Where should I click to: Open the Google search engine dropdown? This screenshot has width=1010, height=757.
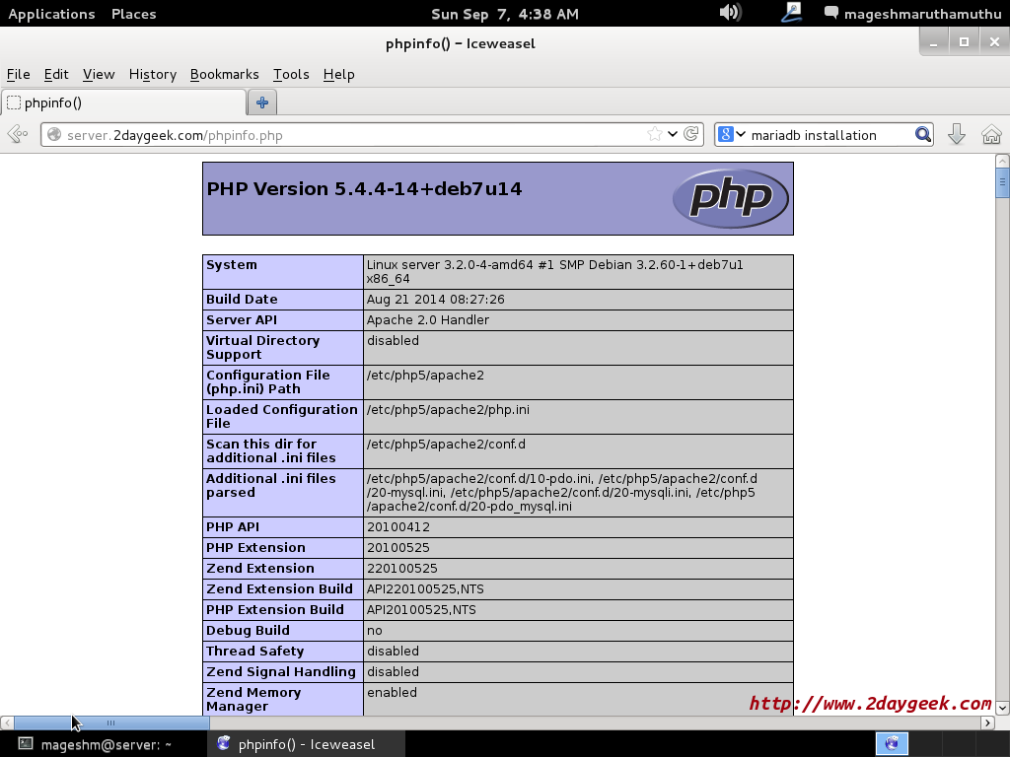[x=731, y=135]
